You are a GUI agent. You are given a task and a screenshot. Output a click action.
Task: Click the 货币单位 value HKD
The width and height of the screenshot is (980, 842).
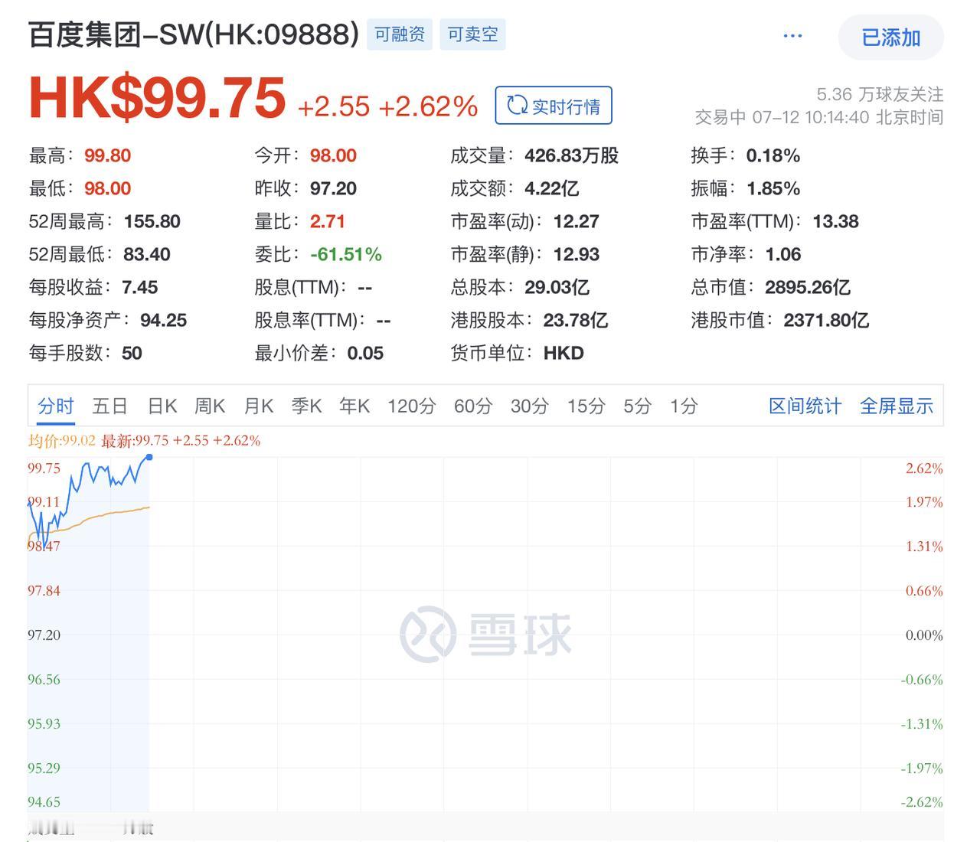[563, 353]
